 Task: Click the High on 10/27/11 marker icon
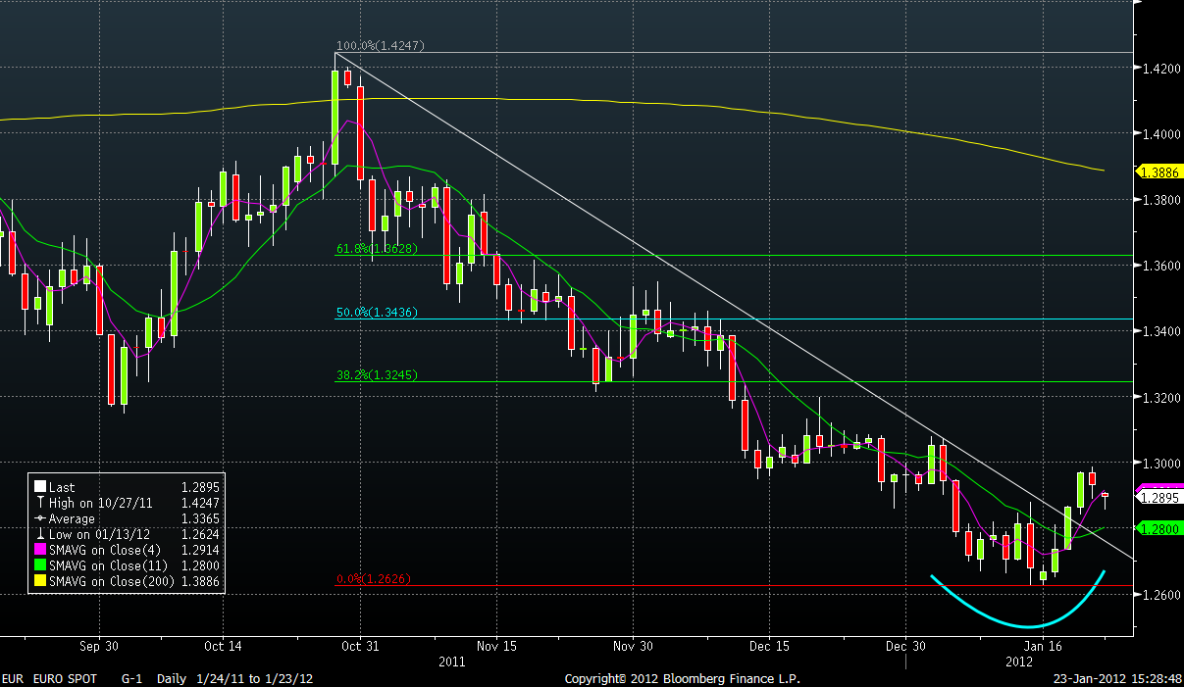pyautogui.click(x=38, y=503)
